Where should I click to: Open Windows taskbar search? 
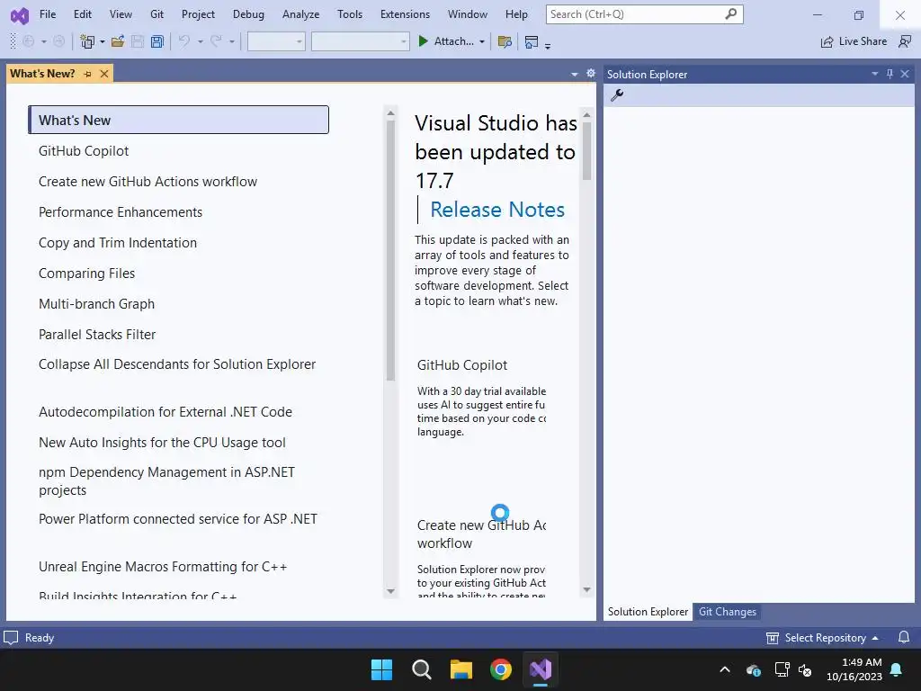tap(422, 669)
